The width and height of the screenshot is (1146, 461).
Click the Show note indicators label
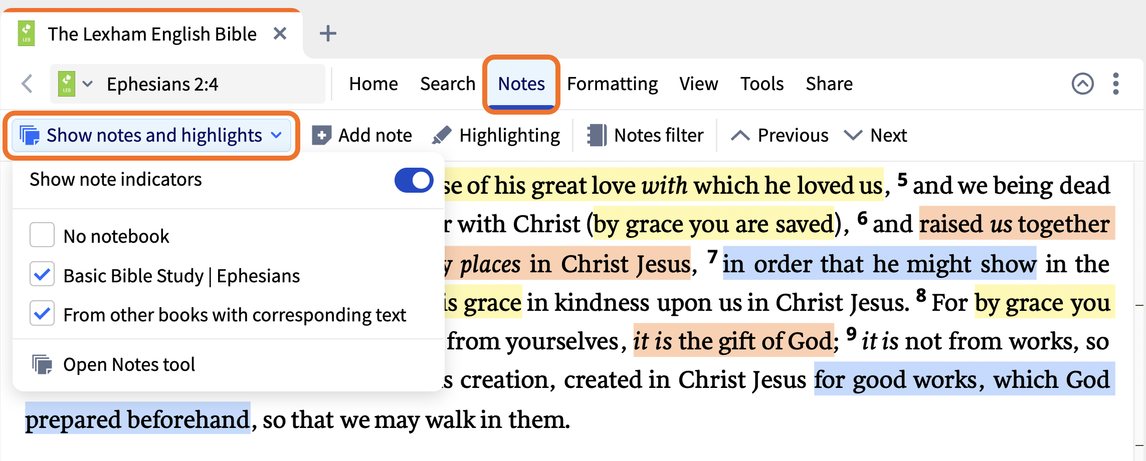pyautogui.click(x=116, y=179)
